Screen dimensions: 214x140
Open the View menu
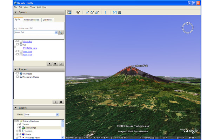click(x=26, y=7)
